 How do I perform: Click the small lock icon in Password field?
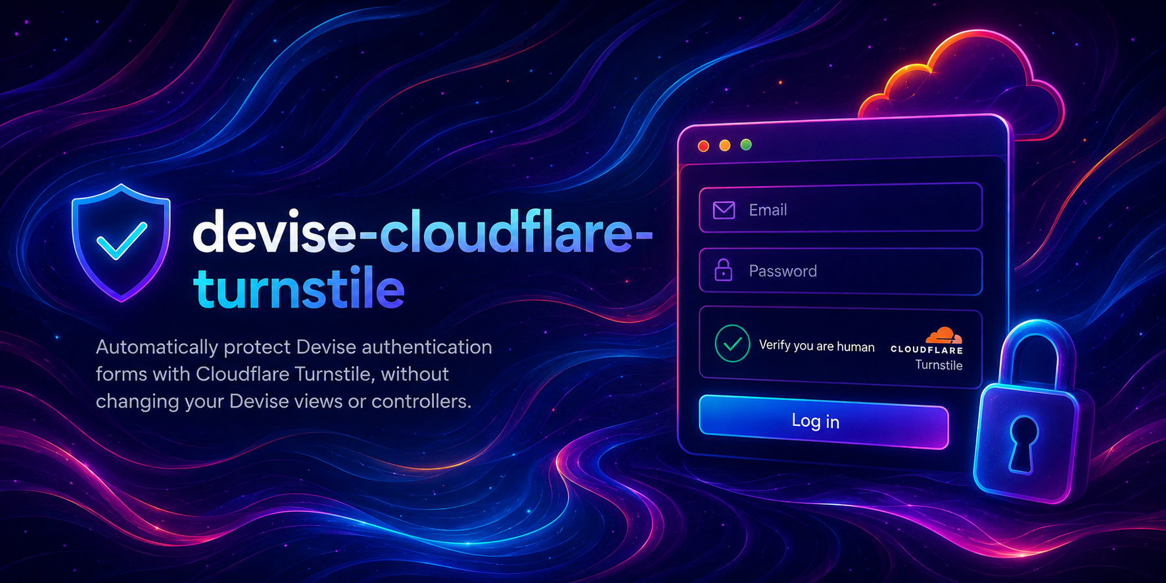click(724, 269)
